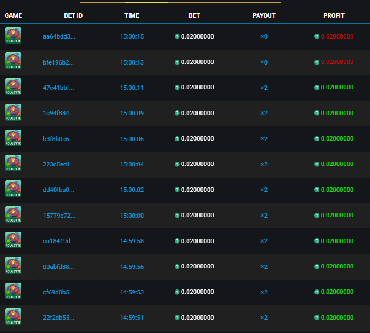View bet dd40fba0 details
The height and width of the screenshot is (333, 370).
tap(58, 190)
